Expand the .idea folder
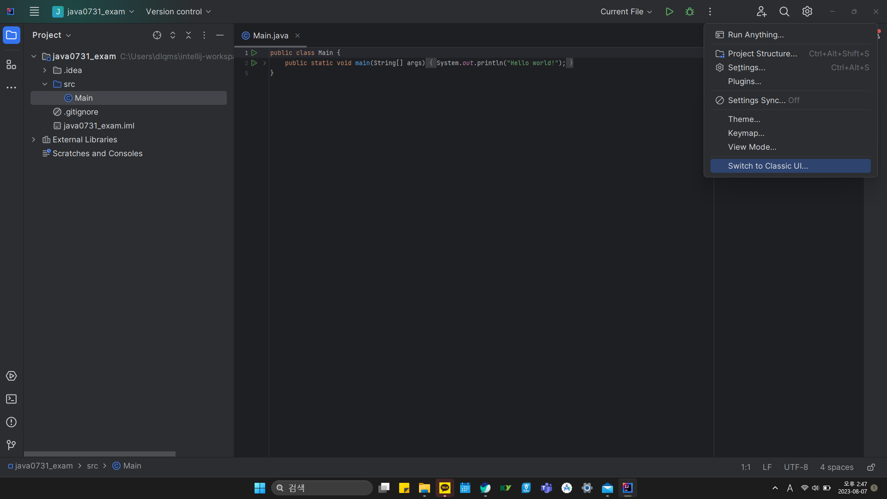Screen dimensions: 887x499 click(45, 70)
